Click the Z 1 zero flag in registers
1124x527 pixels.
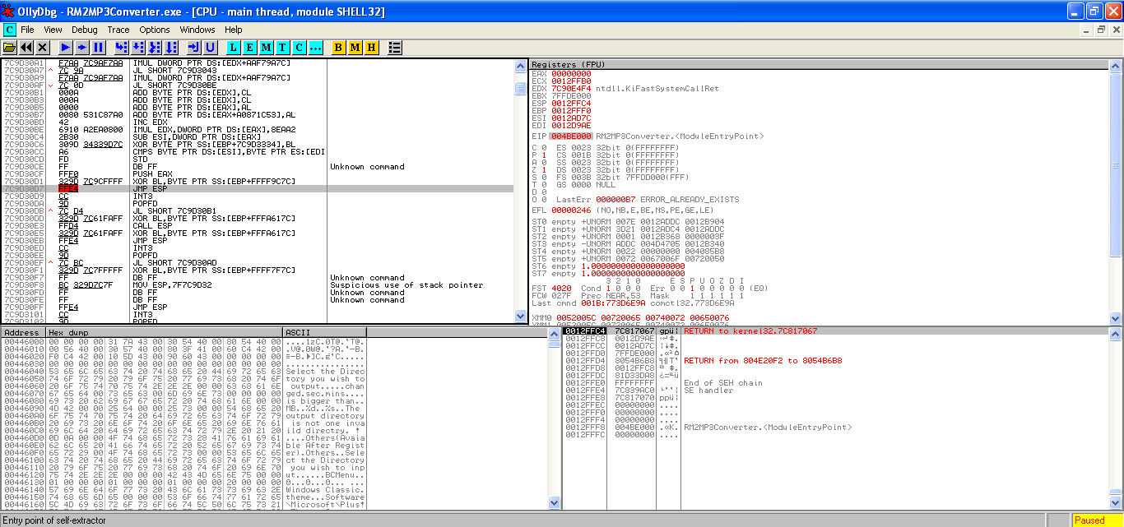(538, 170)
